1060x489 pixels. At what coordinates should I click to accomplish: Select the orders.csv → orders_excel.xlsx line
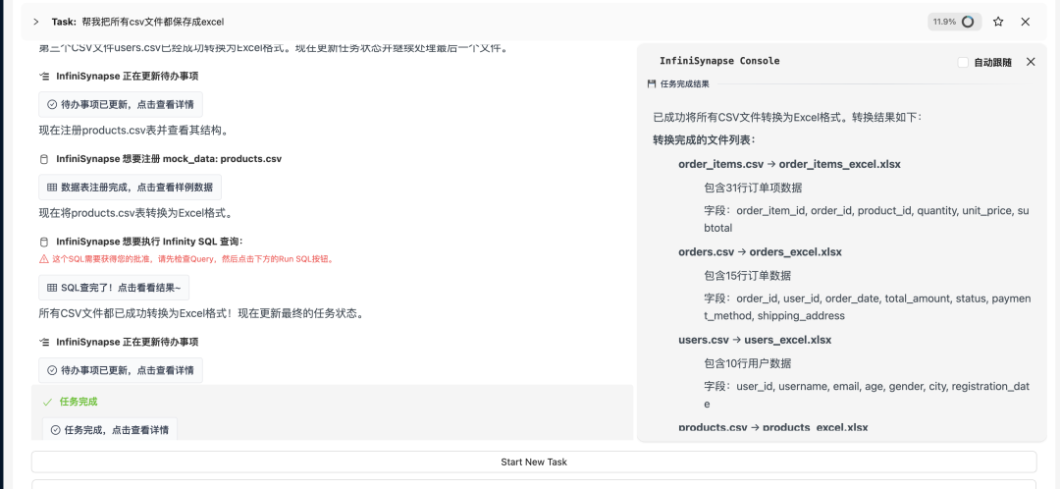(760, 252)
